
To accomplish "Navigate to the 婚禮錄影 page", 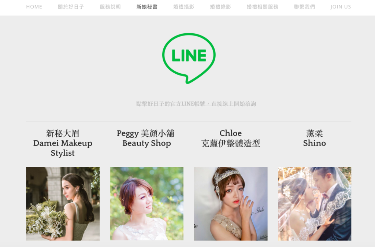I will pos(220,7).
